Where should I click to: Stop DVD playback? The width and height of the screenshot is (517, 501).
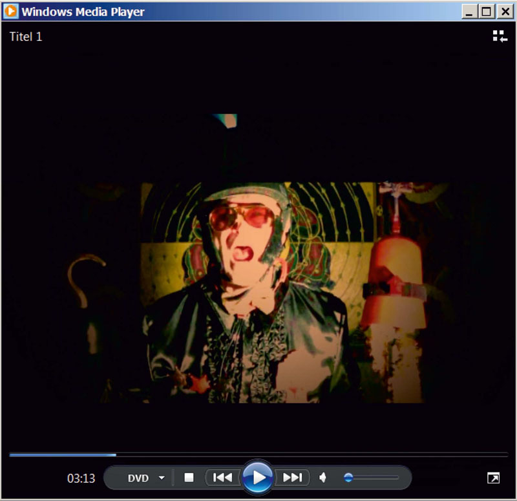(189, 477)
